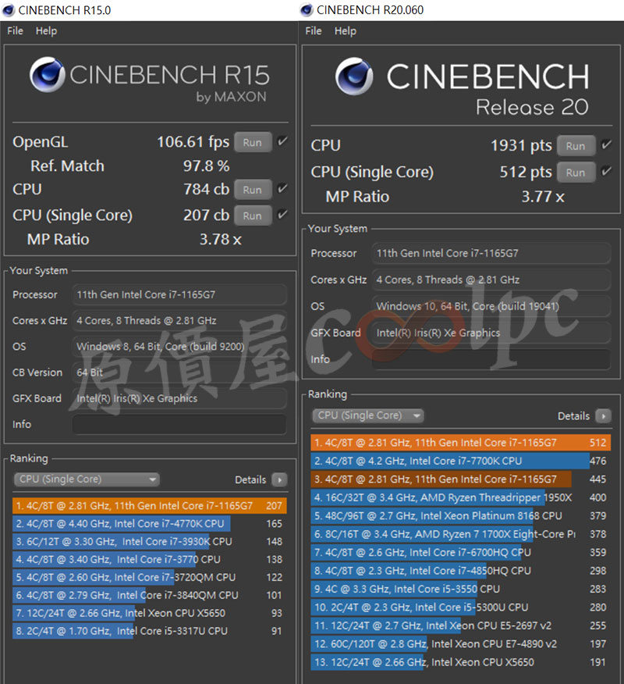Toggle the CPU test checkbox in R15
Viewport: 624px width, 684px height.
[x=282, y=189]
